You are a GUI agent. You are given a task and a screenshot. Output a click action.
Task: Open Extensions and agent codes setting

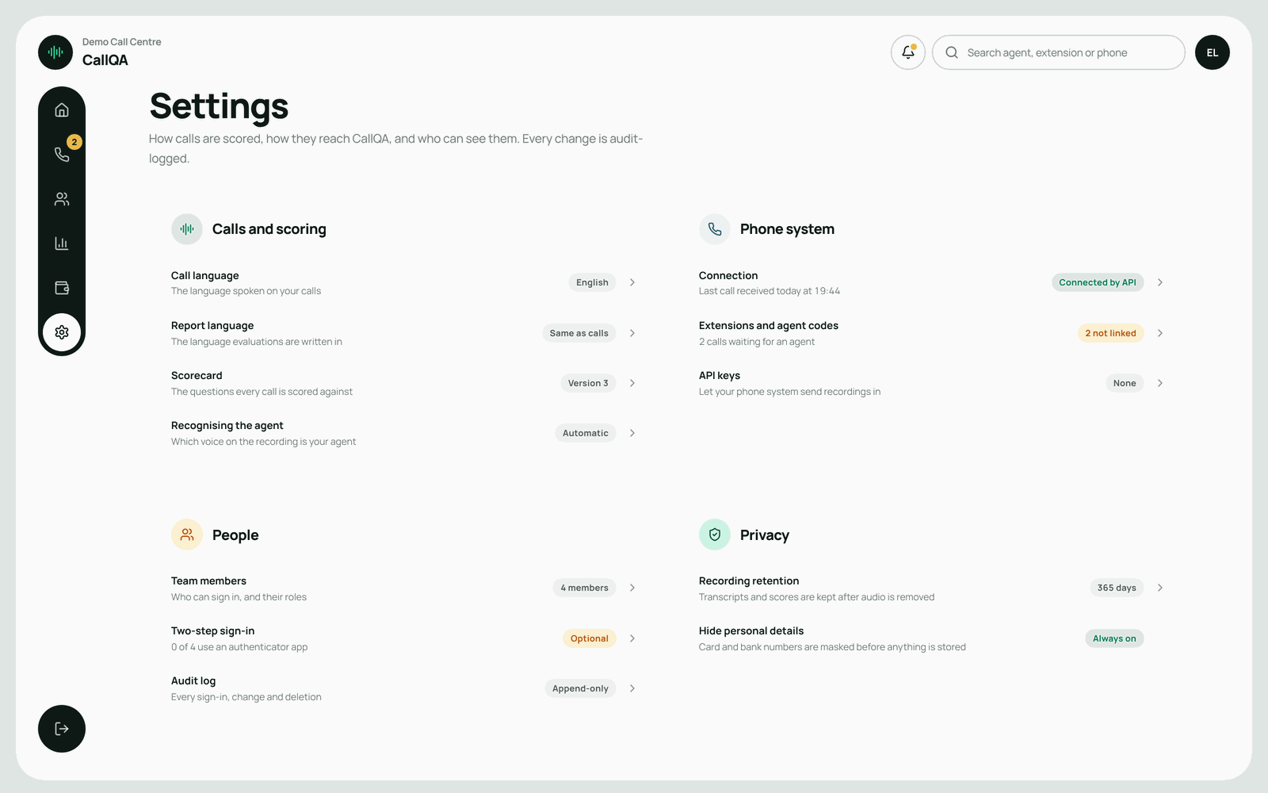[932, 333]
